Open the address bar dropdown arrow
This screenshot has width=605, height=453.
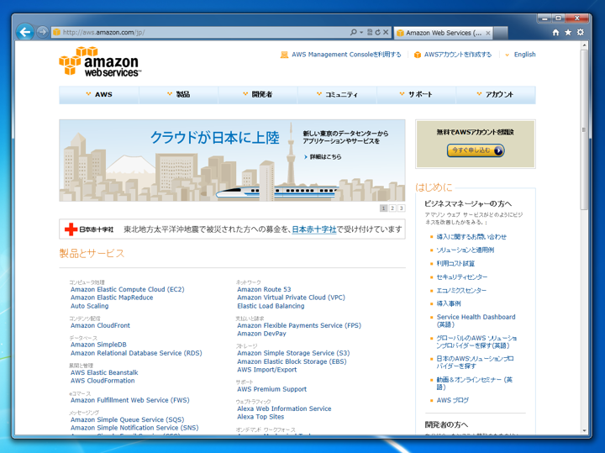[361, 33]
